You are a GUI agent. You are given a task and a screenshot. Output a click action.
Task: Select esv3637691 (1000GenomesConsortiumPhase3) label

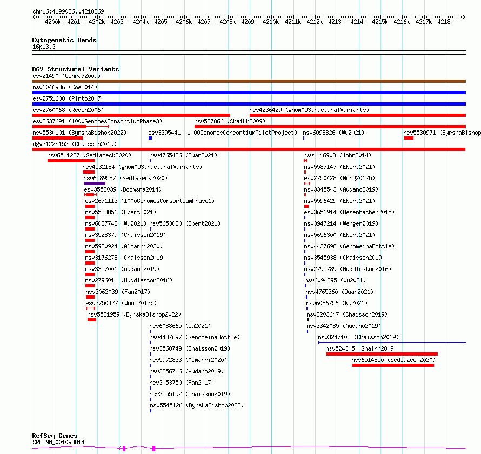97,121
